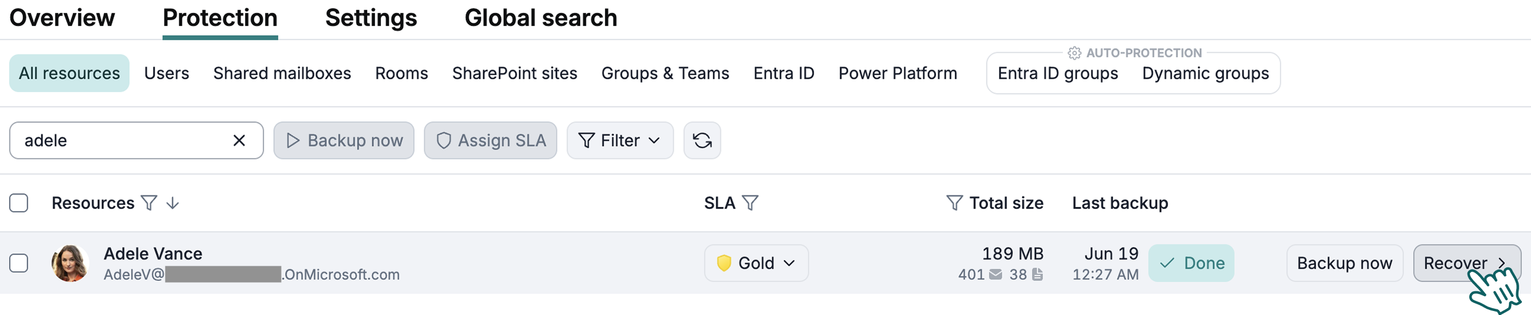This screenshot has height=315, width=1531.
Task: Open the Gold SLA dropdown
Action: point(756,263)
